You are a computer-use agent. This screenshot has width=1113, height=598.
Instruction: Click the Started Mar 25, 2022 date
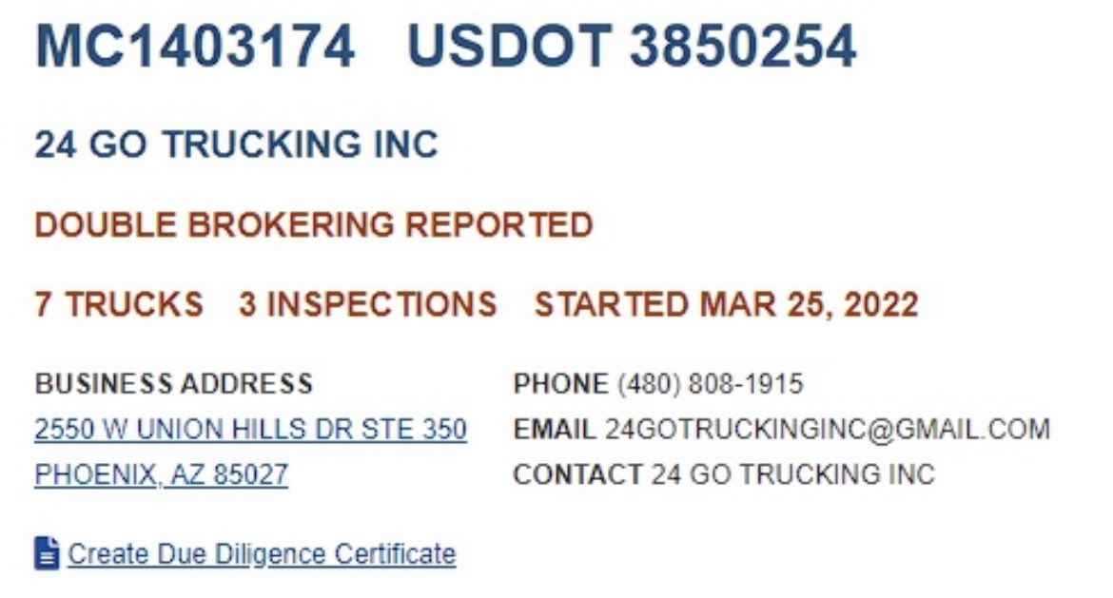[x=727, y=304]
